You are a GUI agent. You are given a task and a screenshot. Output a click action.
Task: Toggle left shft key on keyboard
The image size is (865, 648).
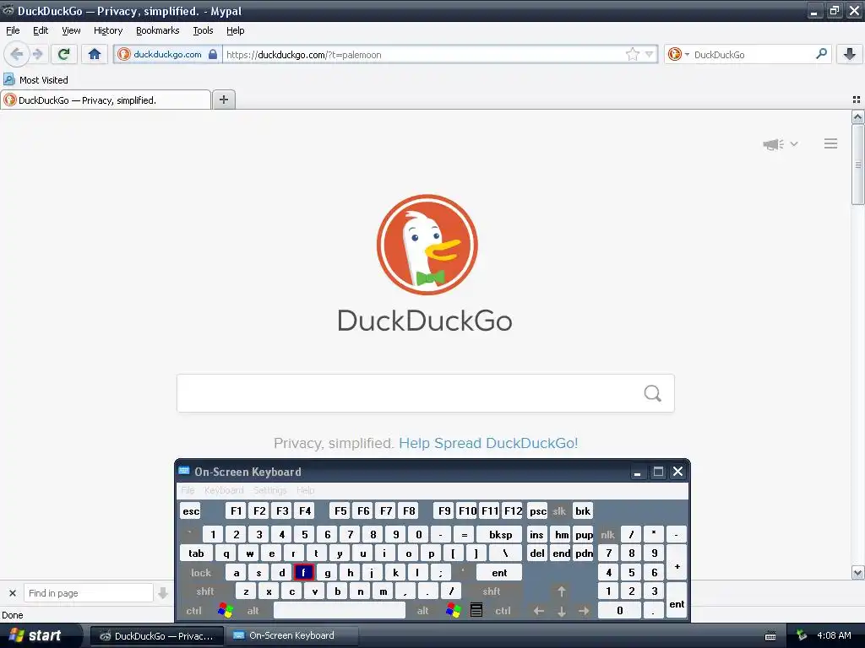[205, 591]
